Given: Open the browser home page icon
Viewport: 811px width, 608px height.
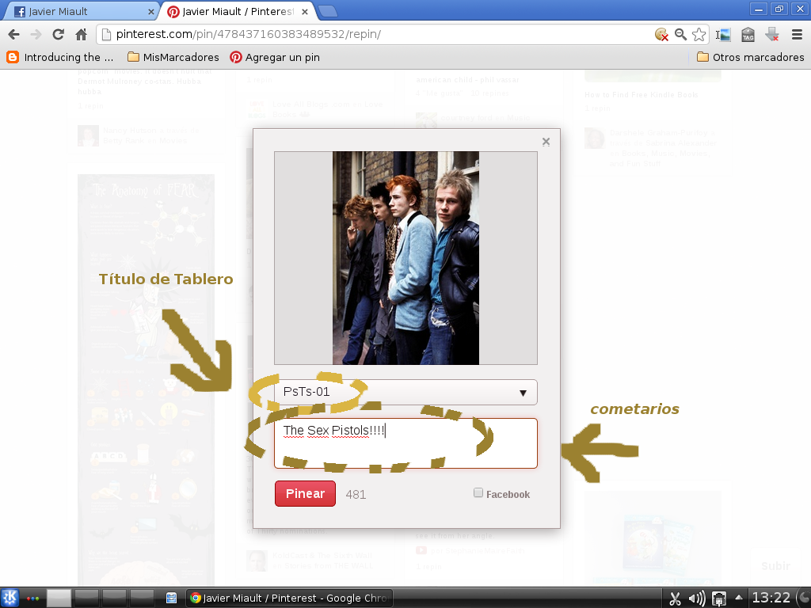Looking at the screenshot, I should (82, 34).
